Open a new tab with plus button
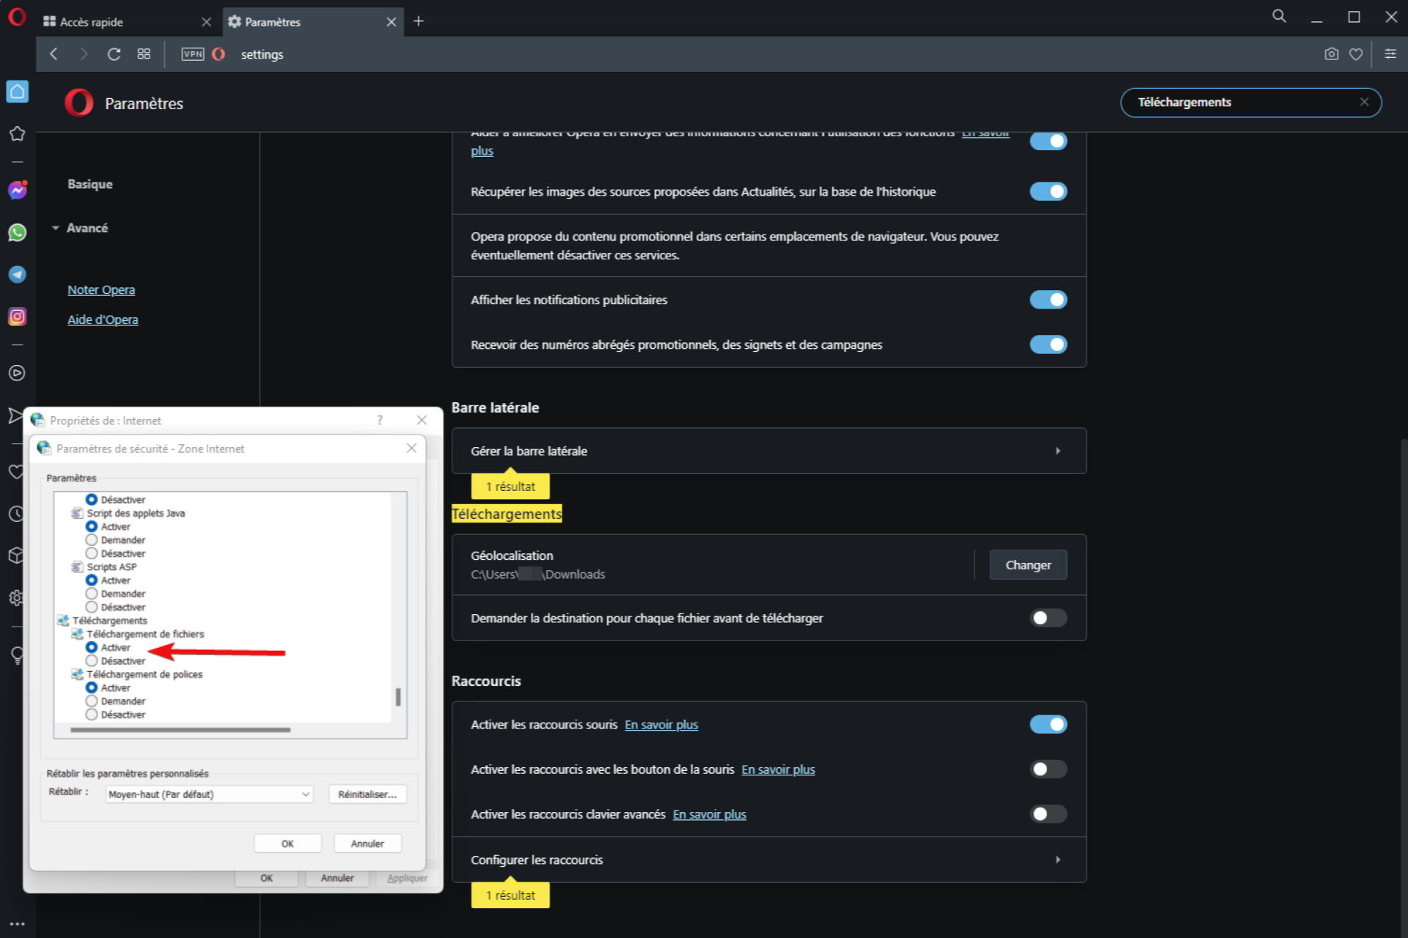1408x938 pixels. 418,21
